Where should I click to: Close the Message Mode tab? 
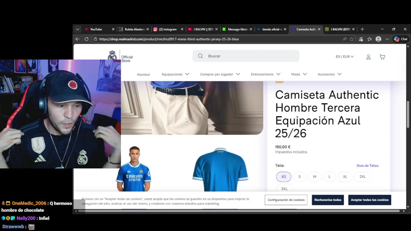251,29
